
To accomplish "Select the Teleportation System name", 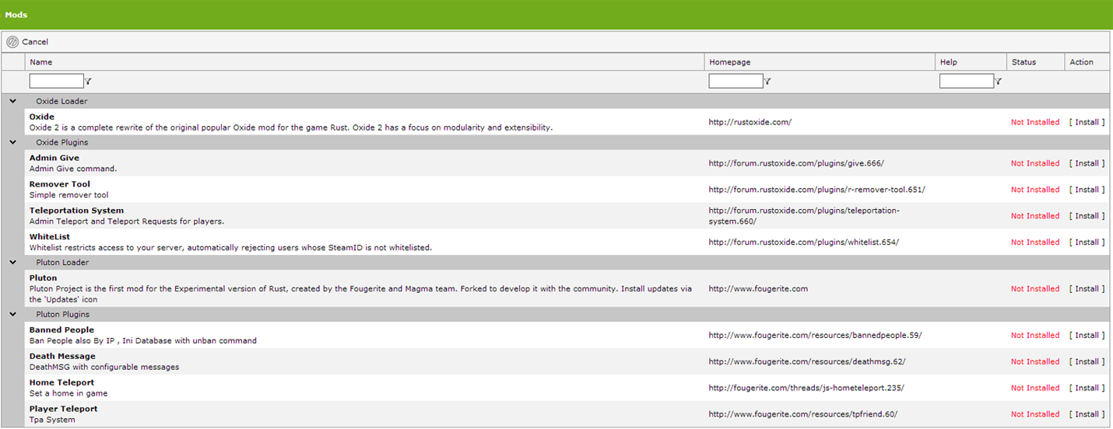I will click(76, 211).
